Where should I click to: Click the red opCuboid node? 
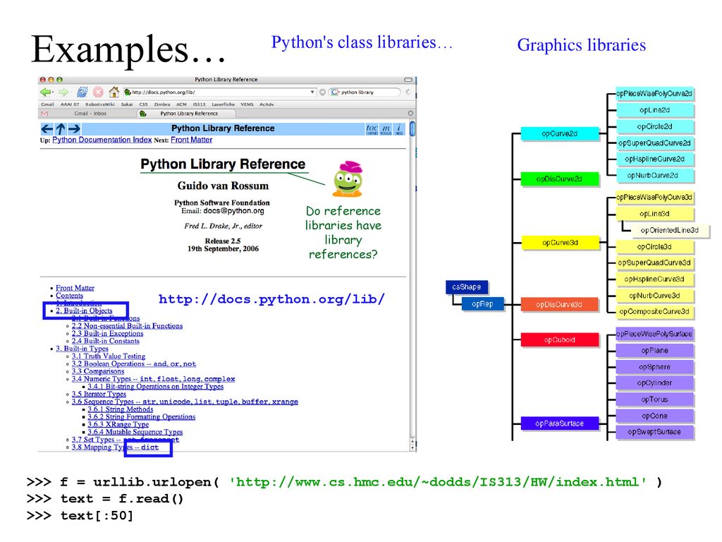(559, 339)
